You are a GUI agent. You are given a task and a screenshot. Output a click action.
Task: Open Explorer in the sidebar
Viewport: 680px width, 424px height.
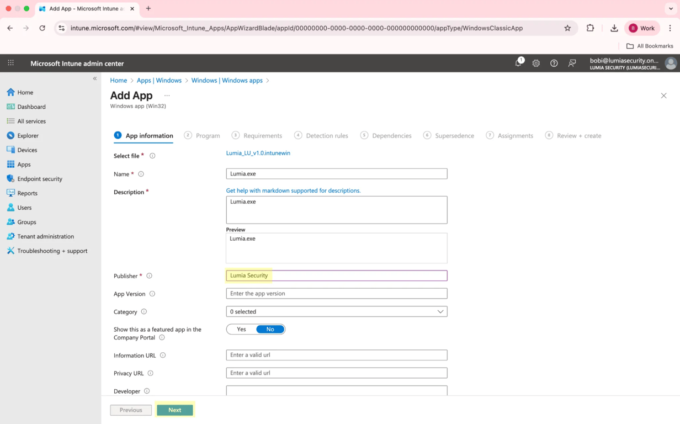click(28, 135)
